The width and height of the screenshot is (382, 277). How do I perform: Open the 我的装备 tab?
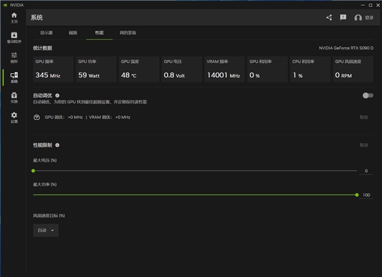point(127,32)
